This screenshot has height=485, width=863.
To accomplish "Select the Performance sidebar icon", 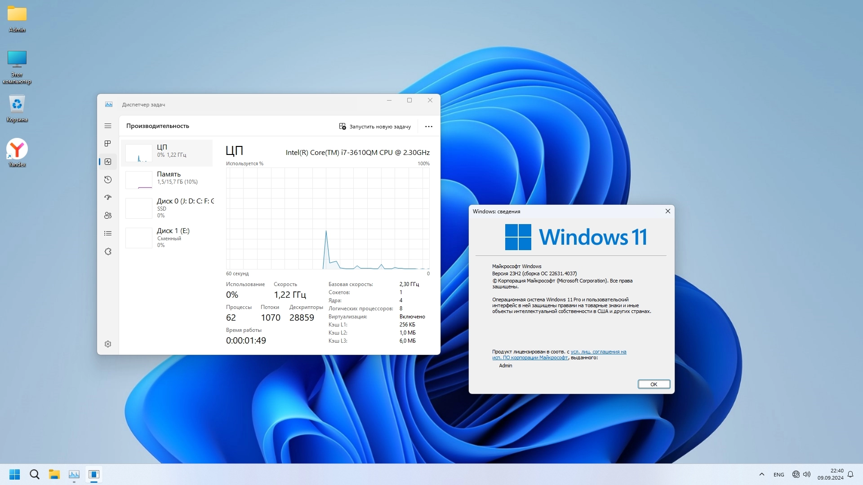I will [x=108, y=162].
